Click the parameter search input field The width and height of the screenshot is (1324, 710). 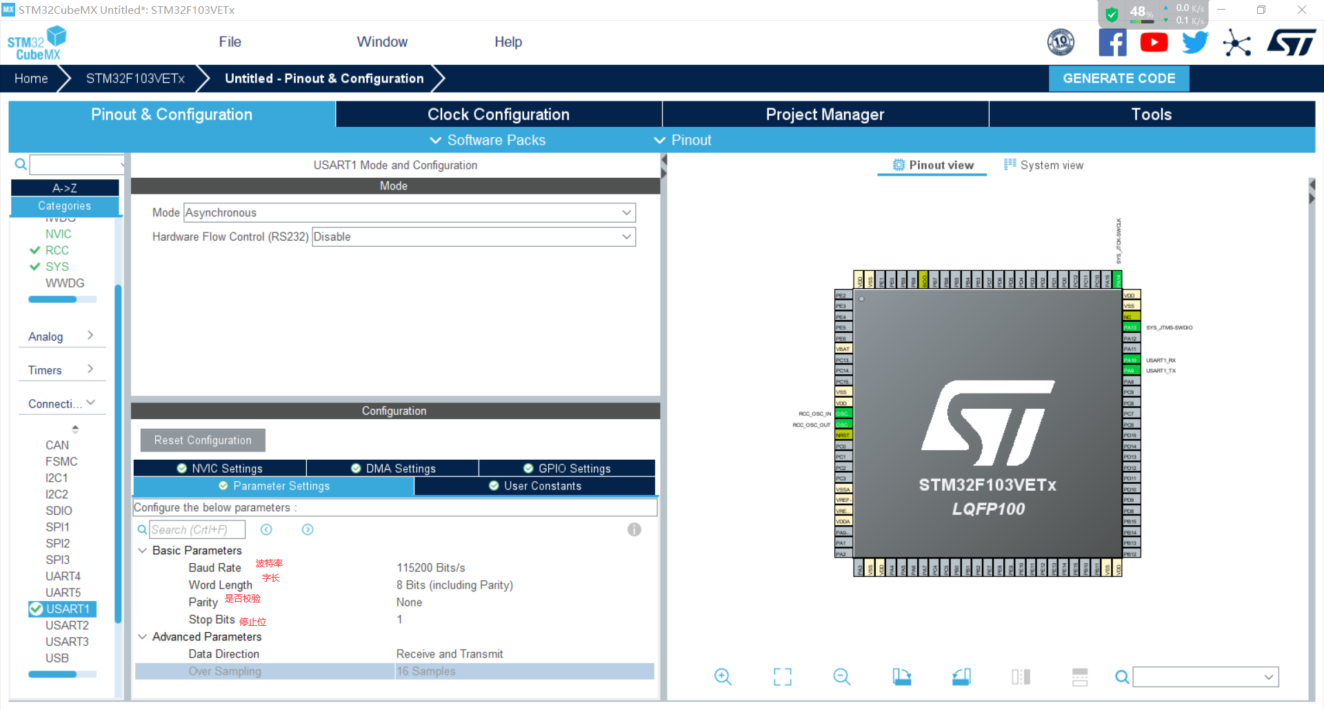pos(197,529)
